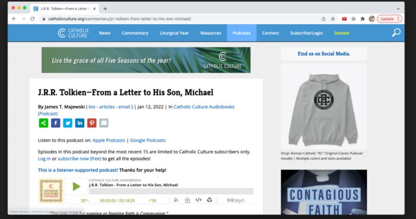Open a new tab with the plus icon
Screen dimensions: 416x219
coord(105,9)
